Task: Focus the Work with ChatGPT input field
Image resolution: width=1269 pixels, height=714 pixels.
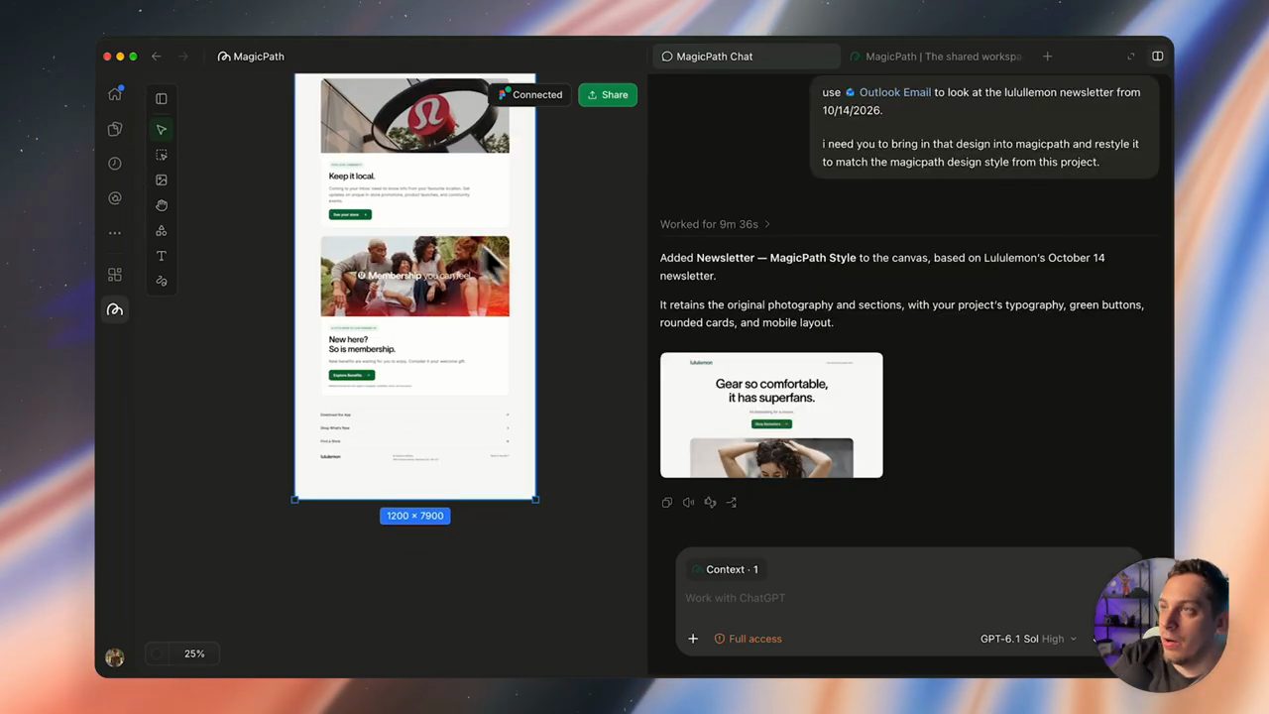Action: click(887, 598)
